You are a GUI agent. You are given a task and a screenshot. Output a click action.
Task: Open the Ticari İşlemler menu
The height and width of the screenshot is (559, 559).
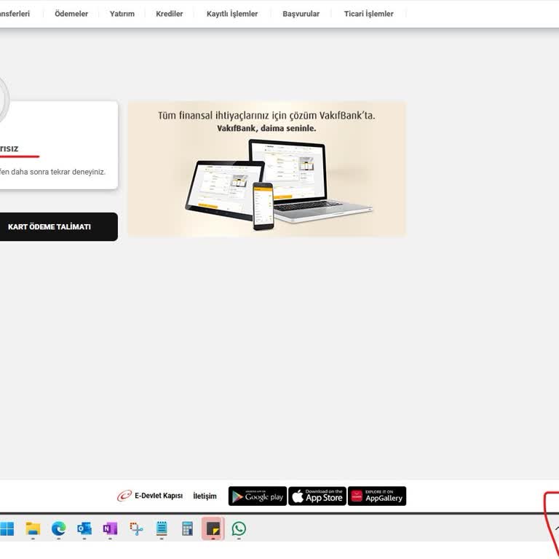[x=368, y=14]
